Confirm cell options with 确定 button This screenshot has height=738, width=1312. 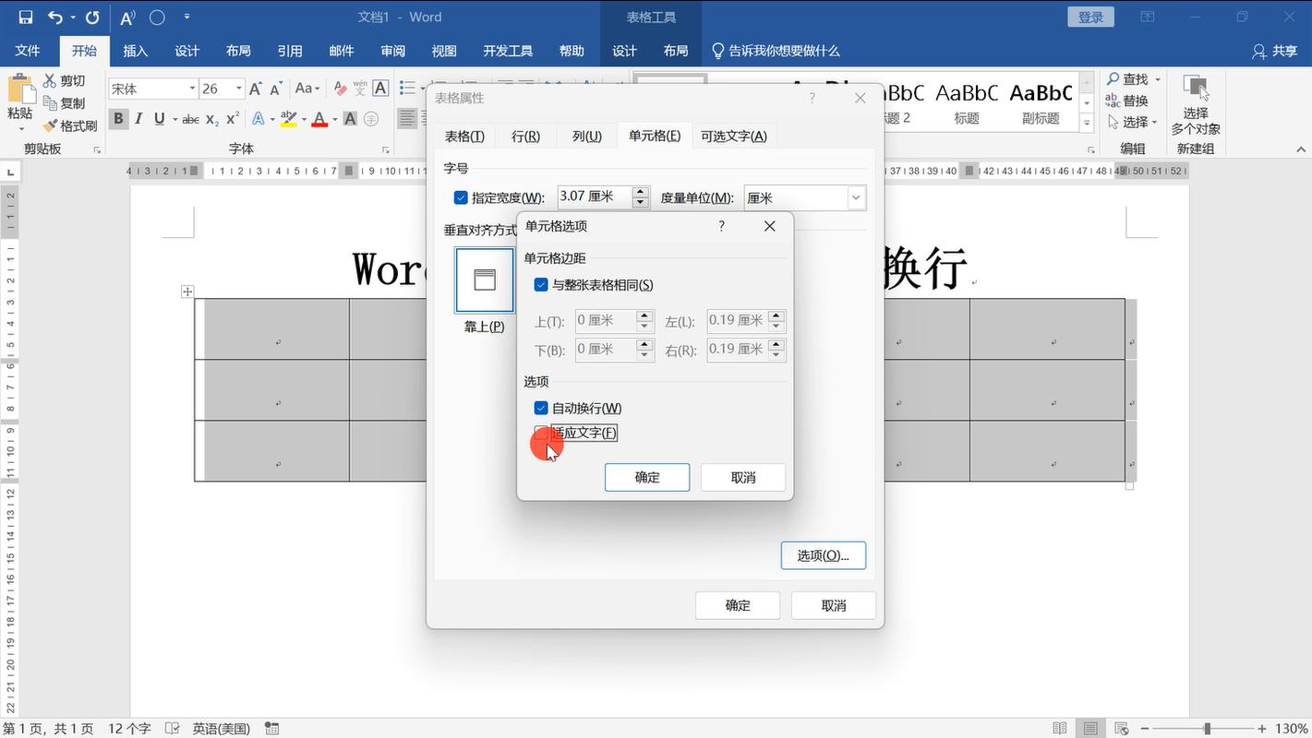pos(647,477)
